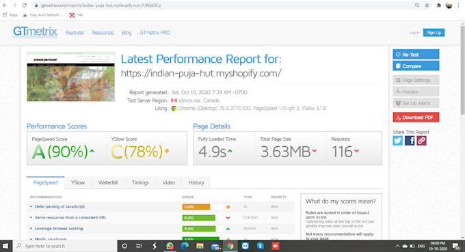Open WhatsApp from the taskbar
Image resolution: width=465 pixels, height=252 pixels.
tap(170, 246)
